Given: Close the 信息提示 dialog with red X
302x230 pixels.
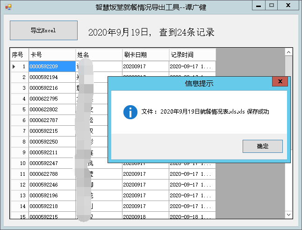Looking at the screenshot, I should point(280,82).
